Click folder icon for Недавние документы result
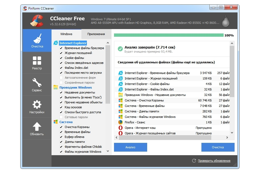 pyautogui.click(x=121, y=95)
